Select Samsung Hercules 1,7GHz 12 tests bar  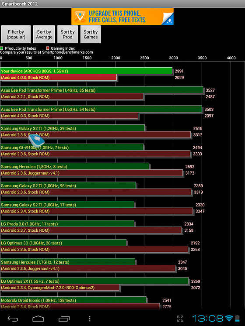67,262
